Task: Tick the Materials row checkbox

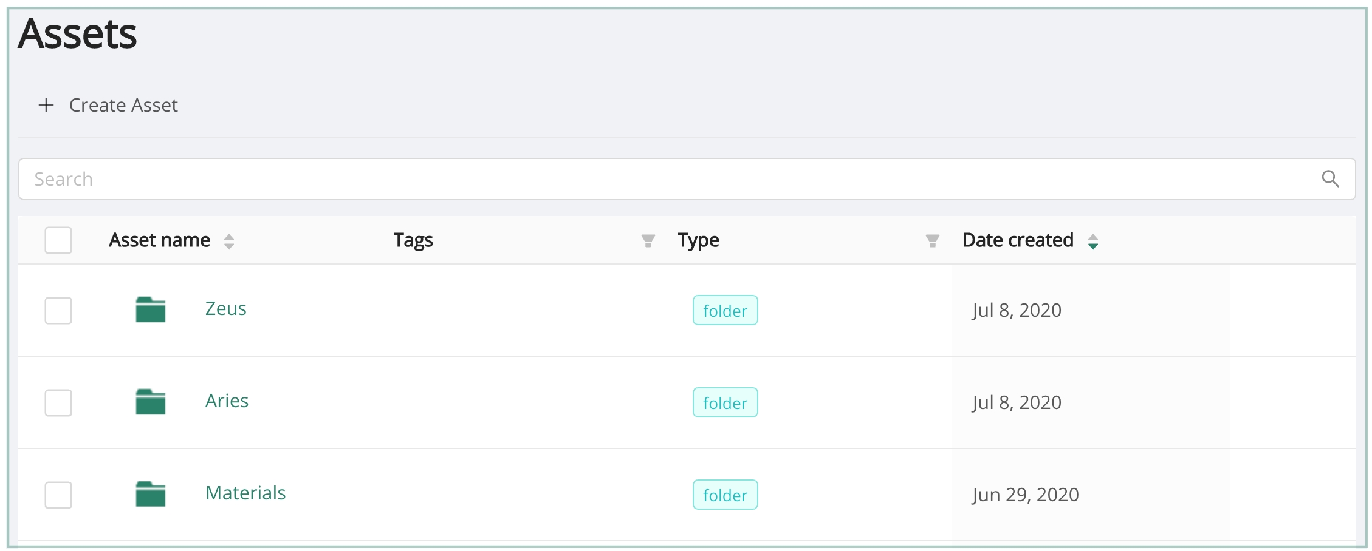Action: [58, 495]
